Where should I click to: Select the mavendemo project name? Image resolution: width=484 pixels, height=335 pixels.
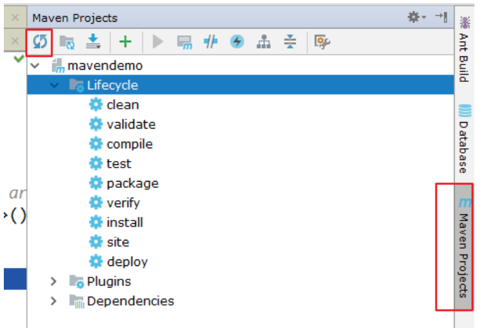(105, 65)
